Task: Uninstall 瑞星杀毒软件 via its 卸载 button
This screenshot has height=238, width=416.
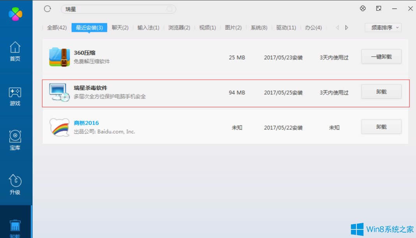Action: tap(381, 91)
